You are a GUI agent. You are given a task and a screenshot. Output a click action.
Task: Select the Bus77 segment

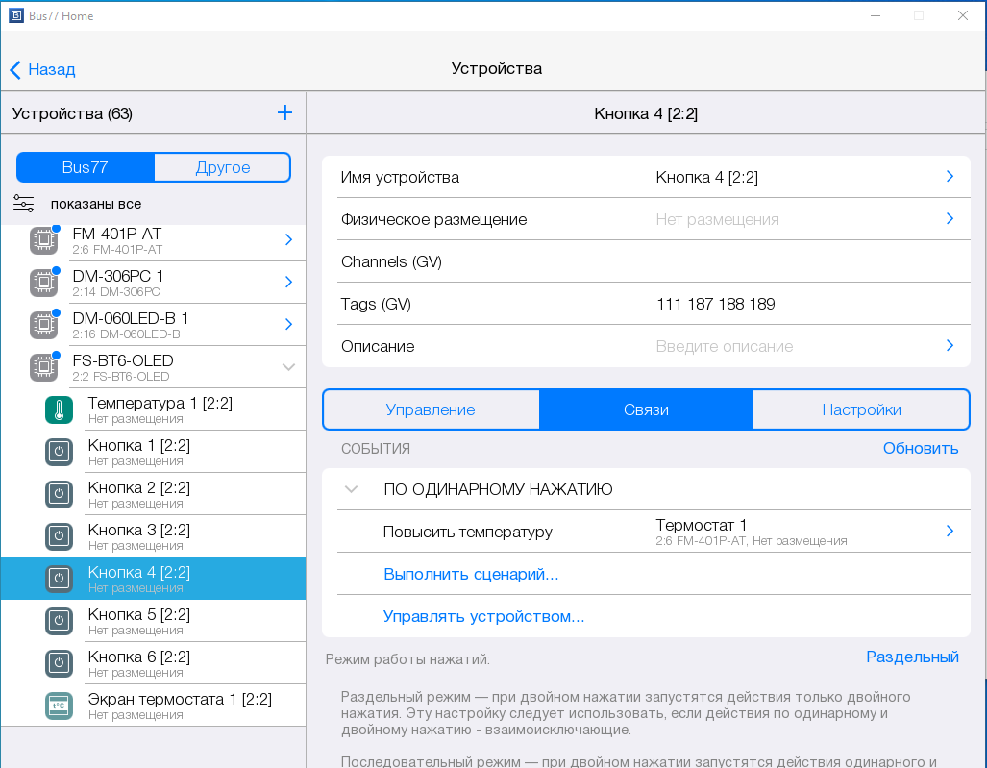86,167
